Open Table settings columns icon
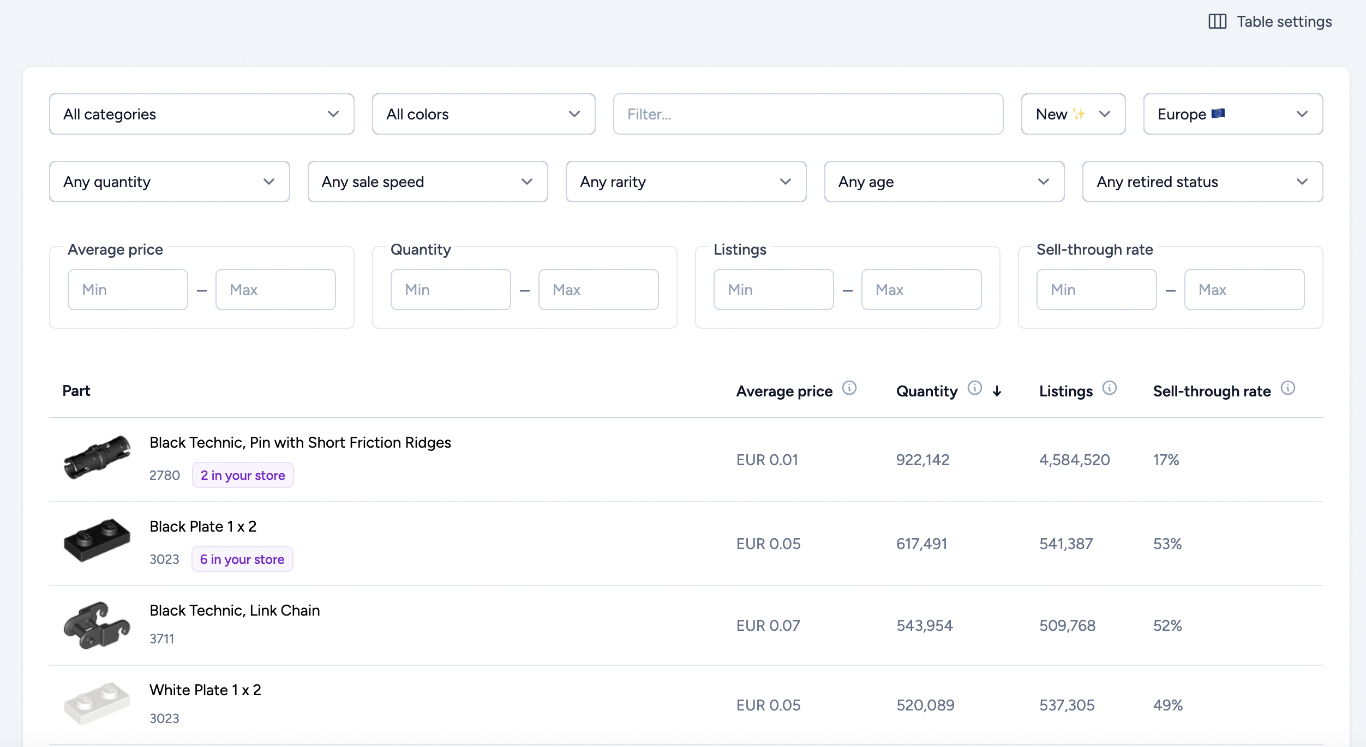The image size is (1366, 747). click(1217, 22)
